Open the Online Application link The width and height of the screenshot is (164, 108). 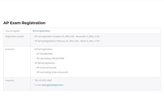(41, 31)
